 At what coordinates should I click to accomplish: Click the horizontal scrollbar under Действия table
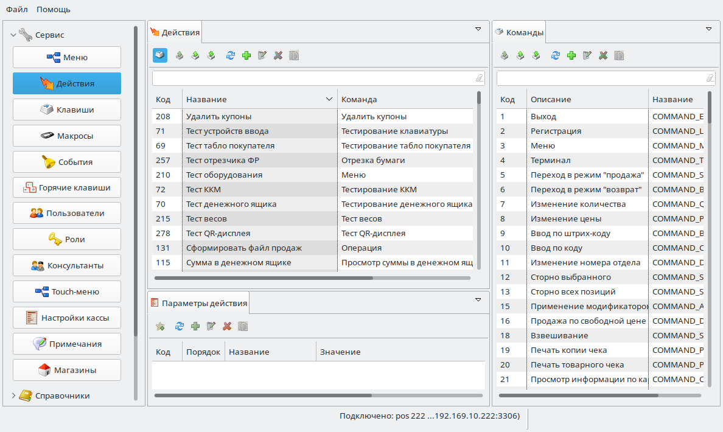(x=264, y=278)
